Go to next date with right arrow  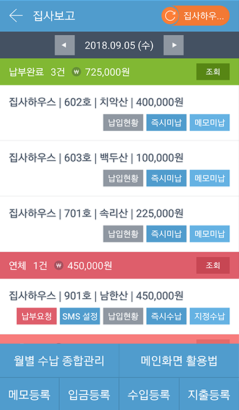(x=174, y=45)
